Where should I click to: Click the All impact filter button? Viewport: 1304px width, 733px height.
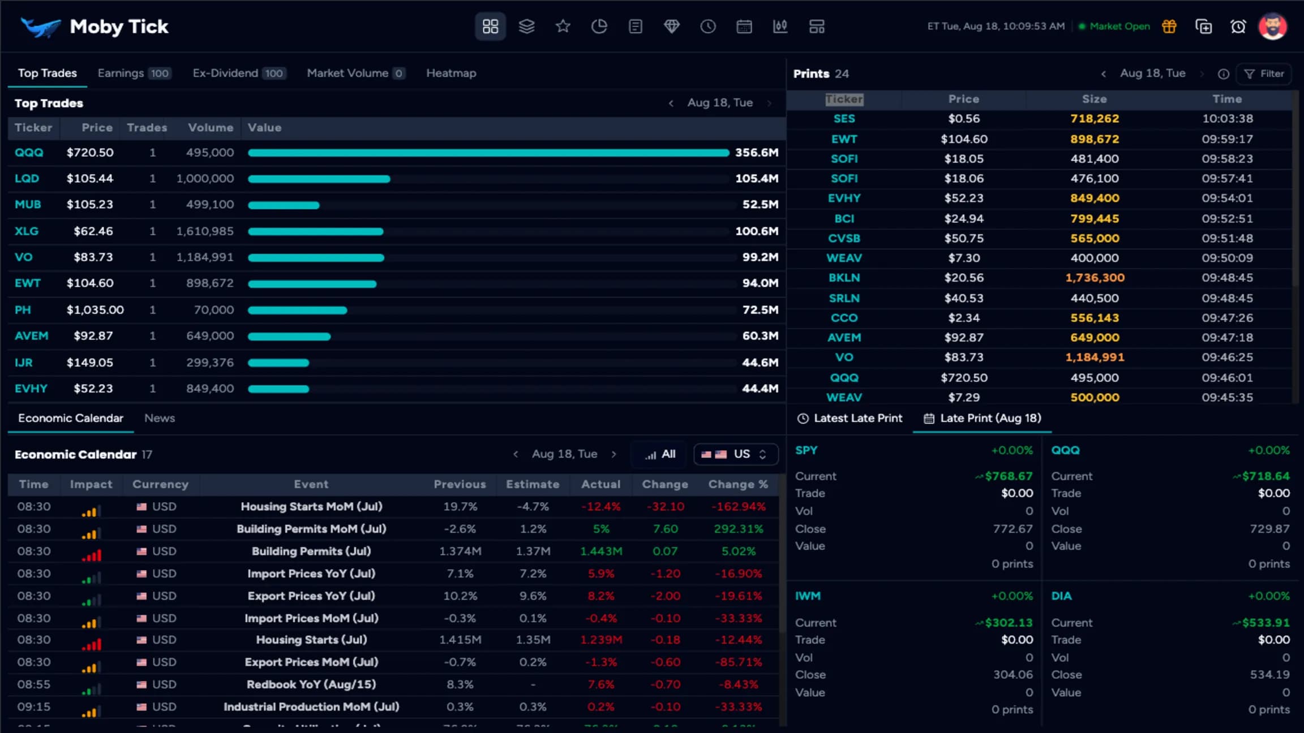660,454
